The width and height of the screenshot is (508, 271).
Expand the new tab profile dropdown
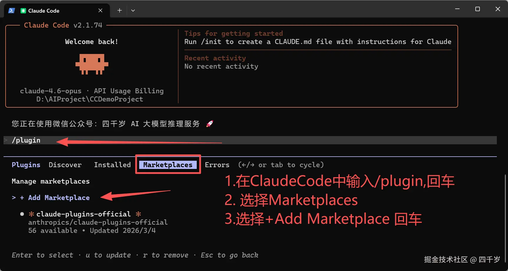pyautogui.click(x=133, y=11)
